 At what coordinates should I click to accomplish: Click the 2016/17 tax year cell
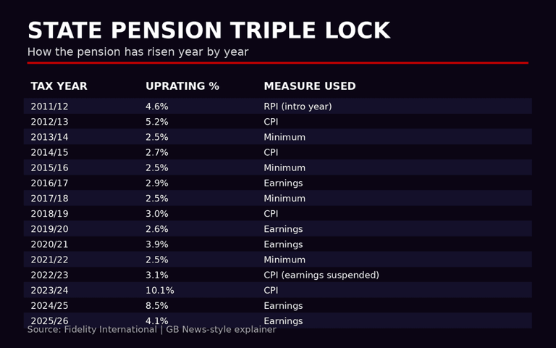[x=49, y=183]
